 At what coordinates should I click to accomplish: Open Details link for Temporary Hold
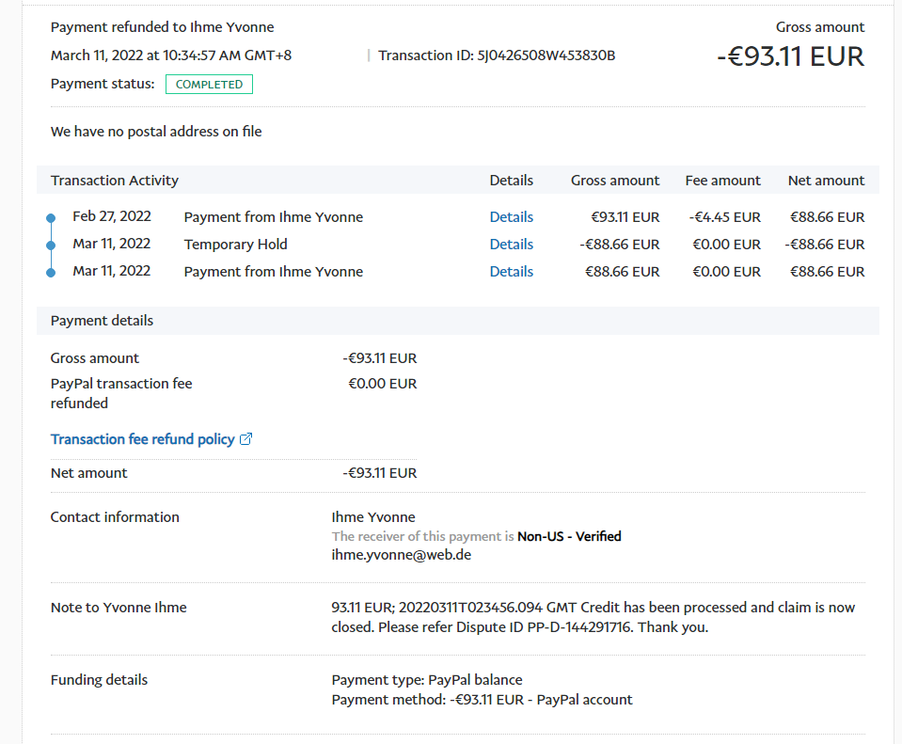(x=511, y=245)
